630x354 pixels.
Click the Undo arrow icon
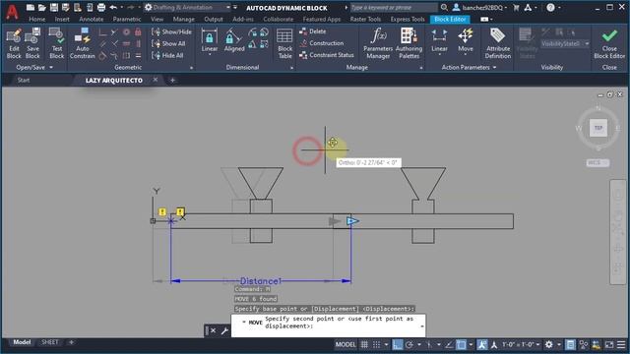coord(113,7)
